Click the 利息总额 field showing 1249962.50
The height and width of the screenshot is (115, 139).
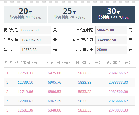[36, 40]
